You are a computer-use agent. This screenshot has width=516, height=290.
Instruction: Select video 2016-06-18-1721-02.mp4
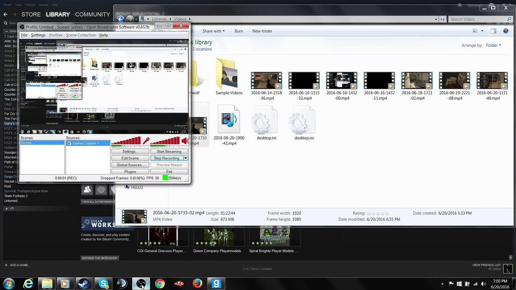tap(417, 86)
